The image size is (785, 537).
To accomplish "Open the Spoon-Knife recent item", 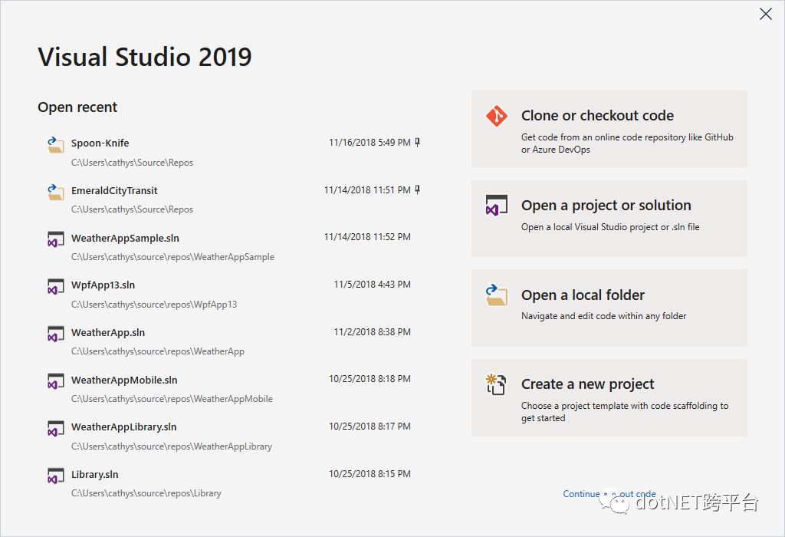I will [234, 153].
